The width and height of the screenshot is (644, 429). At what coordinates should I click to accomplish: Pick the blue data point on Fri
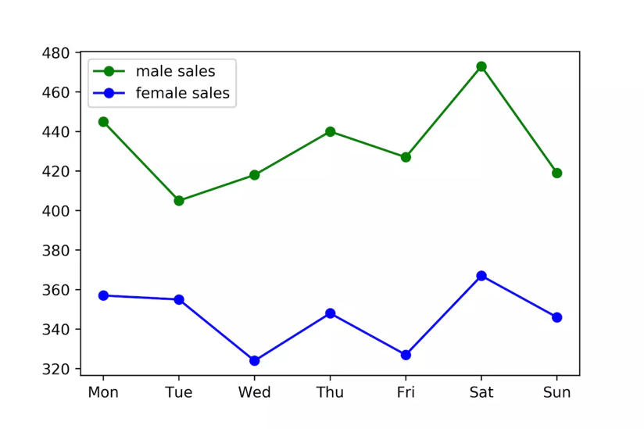[x=406, y=355]
